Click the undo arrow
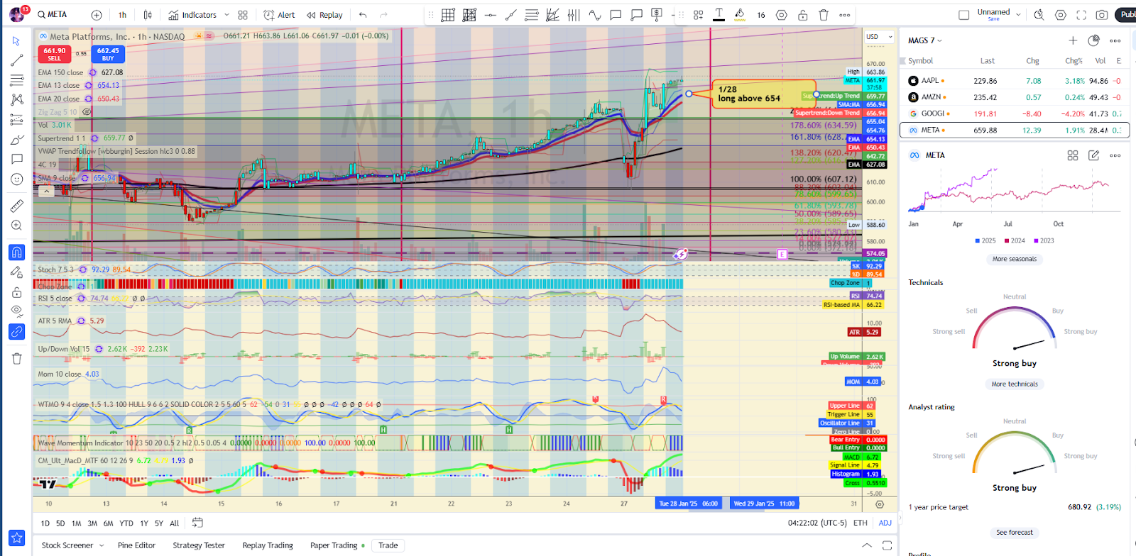1136x556 pixels. pyautogui.click(x=363, y=15)
